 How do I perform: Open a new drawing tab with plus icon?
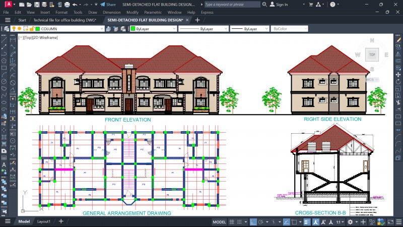tap(197, 20)
